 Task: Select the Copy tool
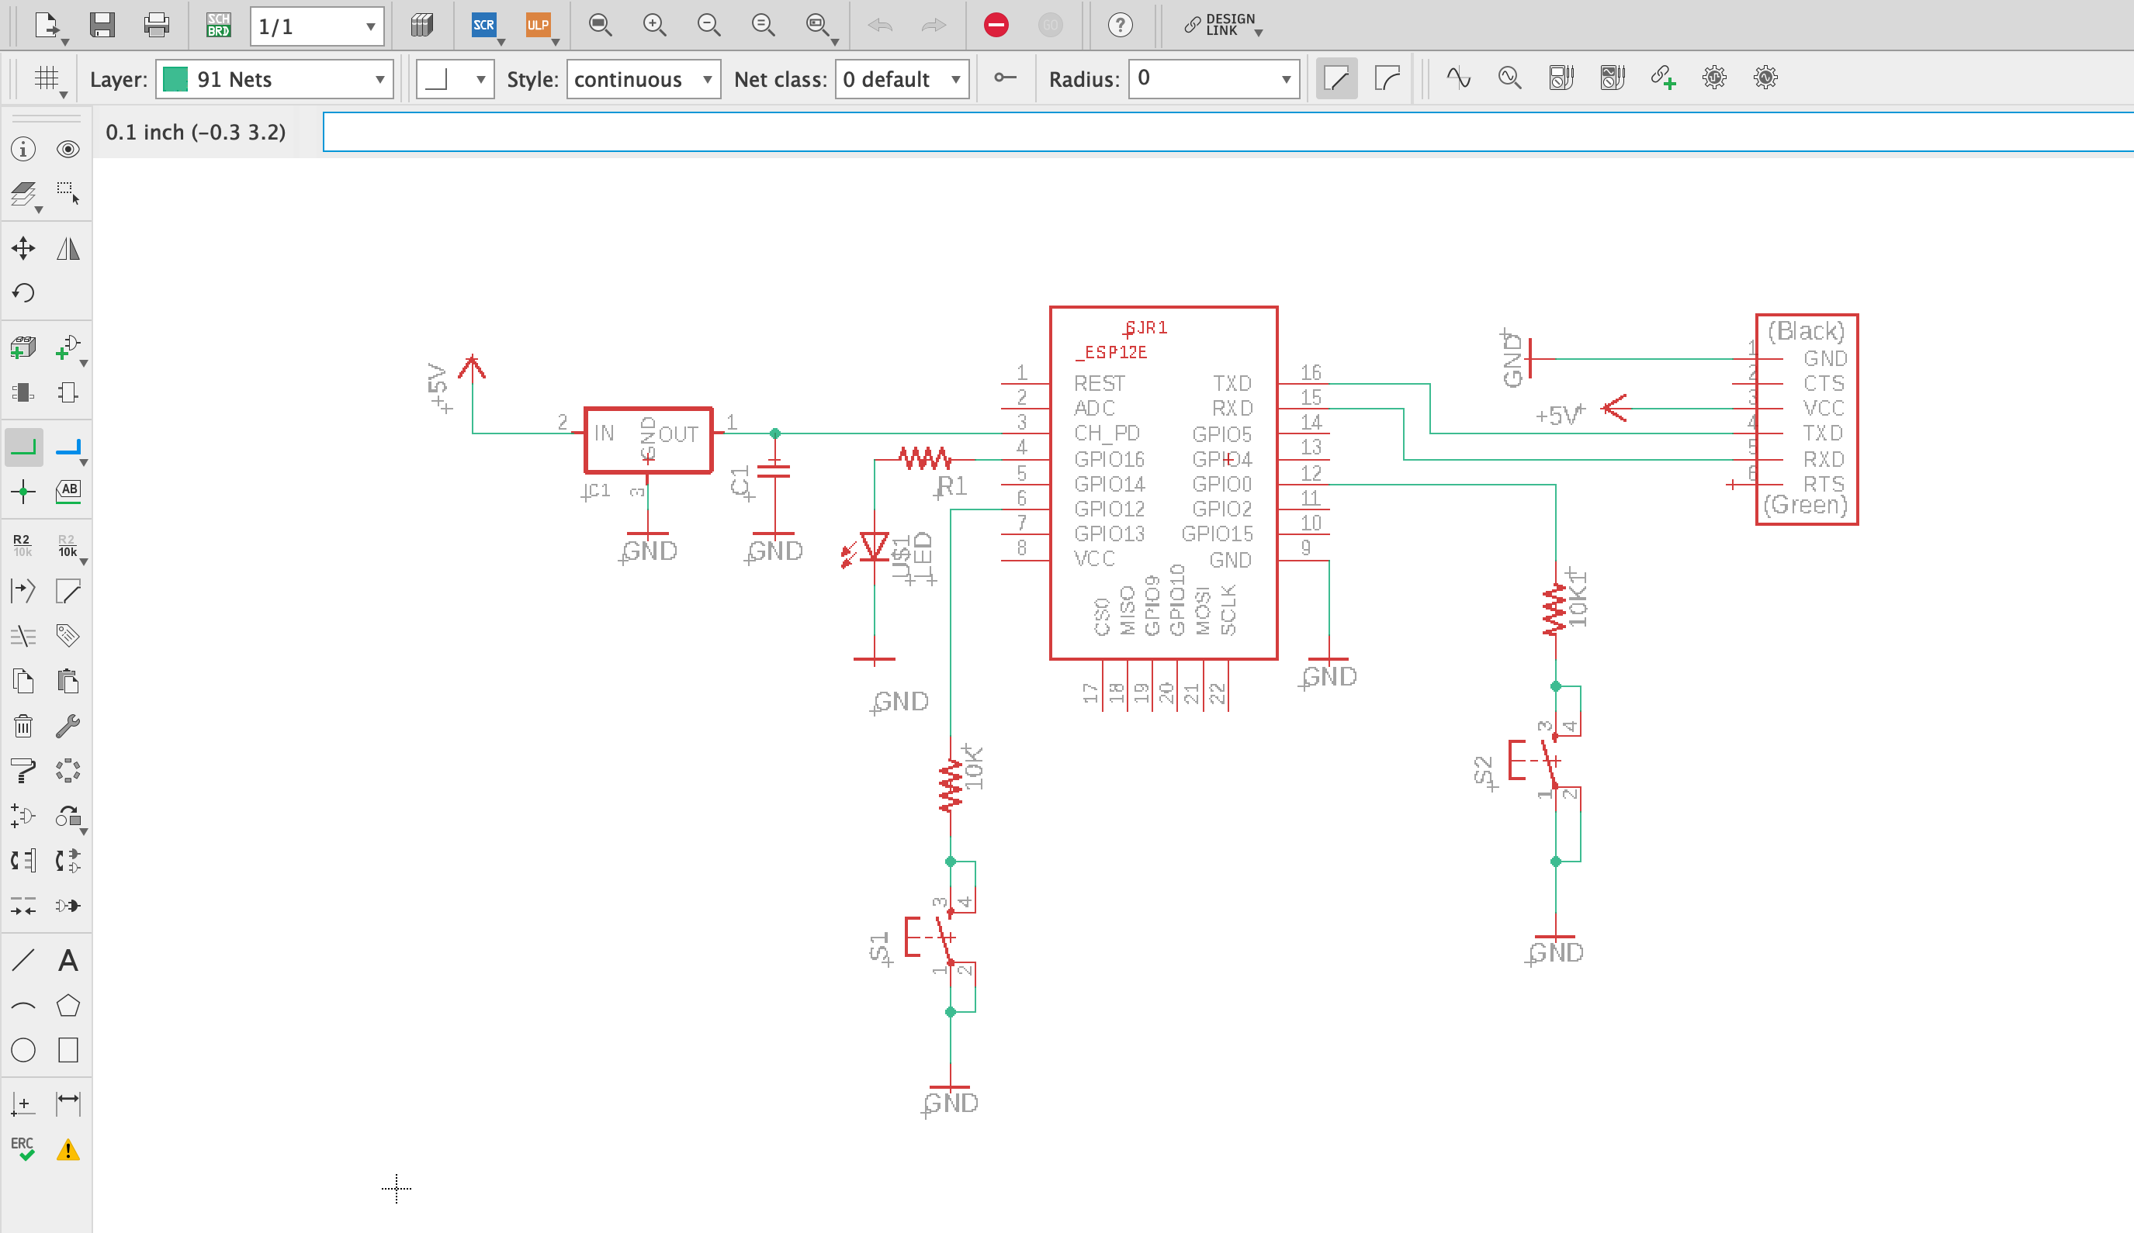point(24,681)
